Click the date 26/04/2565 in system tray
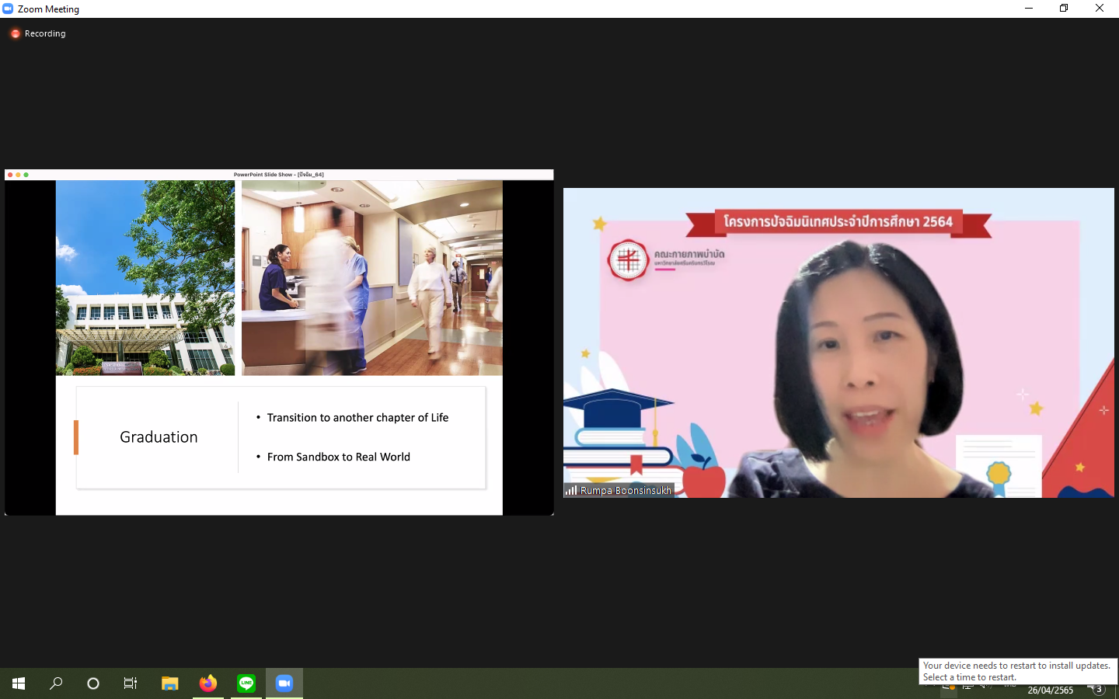The height and width of the screenshot is (699, 1119). coord(1050,690)
